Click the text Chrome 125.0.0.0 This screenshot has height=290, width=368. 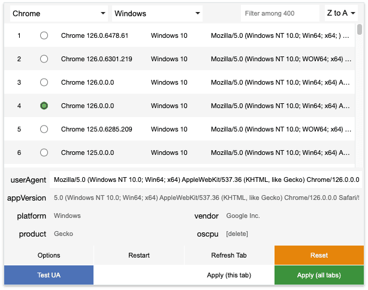click(x=88, y=153)
